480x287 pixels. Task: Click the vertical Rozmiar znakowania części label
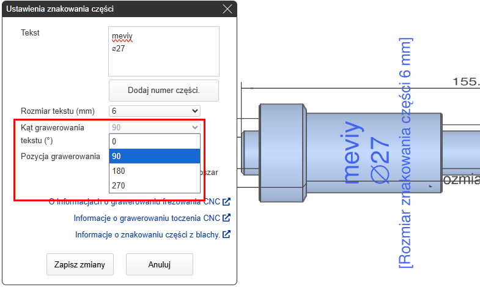coord(405,153)
